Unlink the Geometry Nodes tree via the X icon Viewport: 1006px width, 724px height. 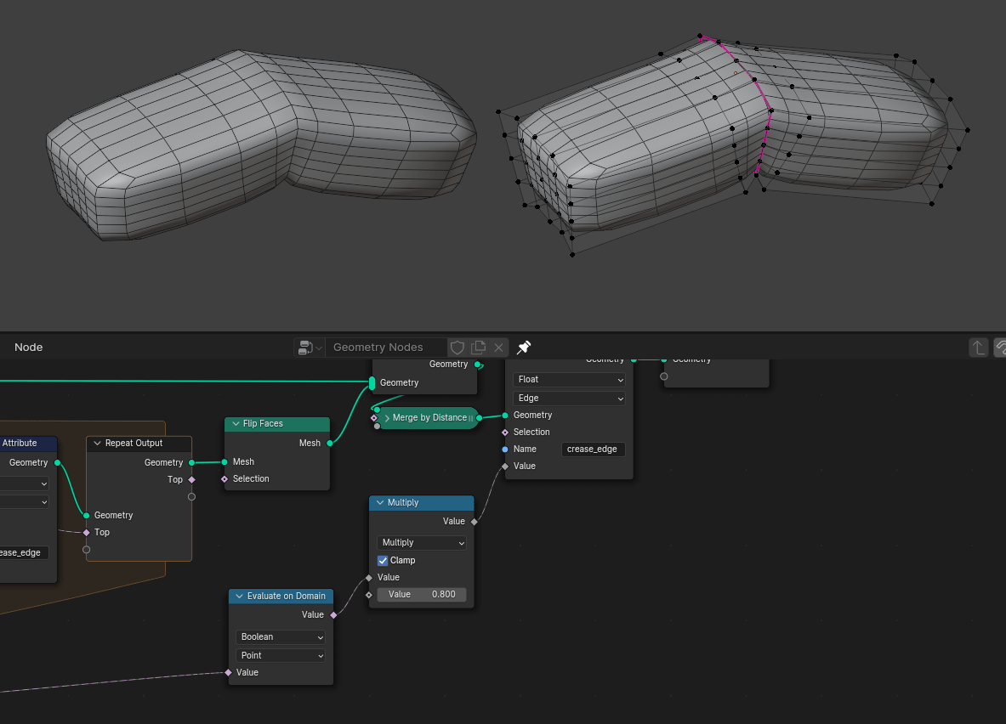499,347
